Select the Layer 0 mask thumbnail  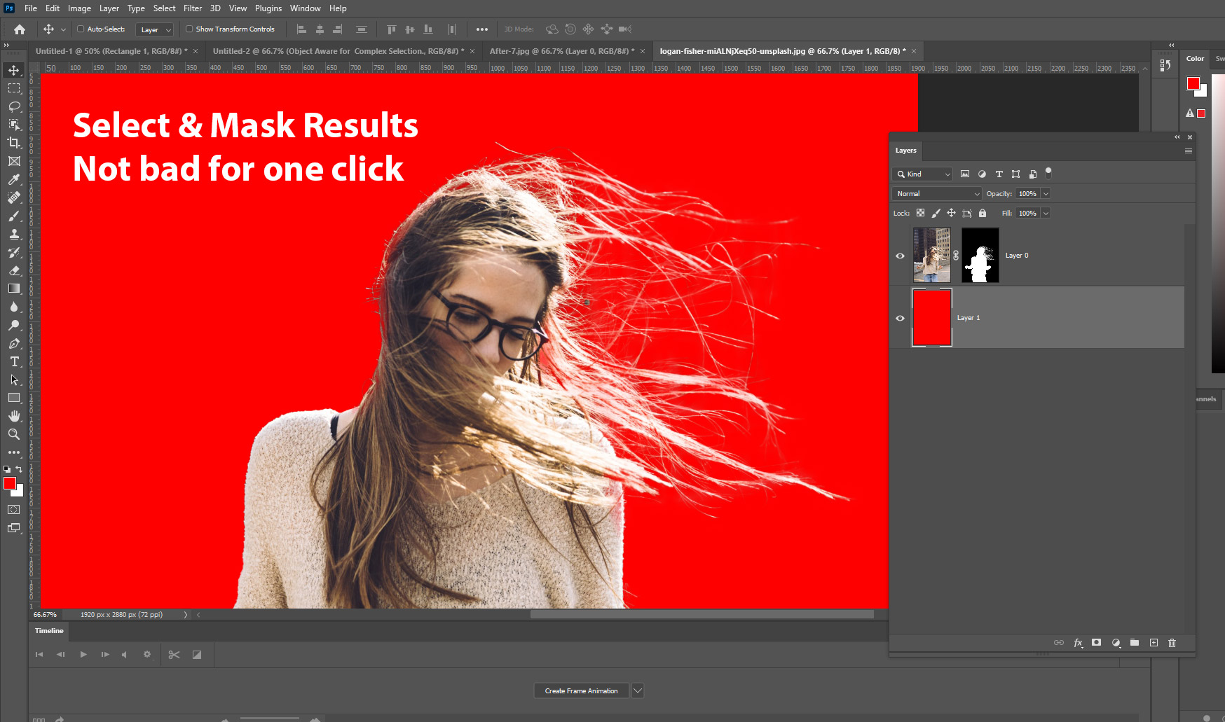[980, 256]
